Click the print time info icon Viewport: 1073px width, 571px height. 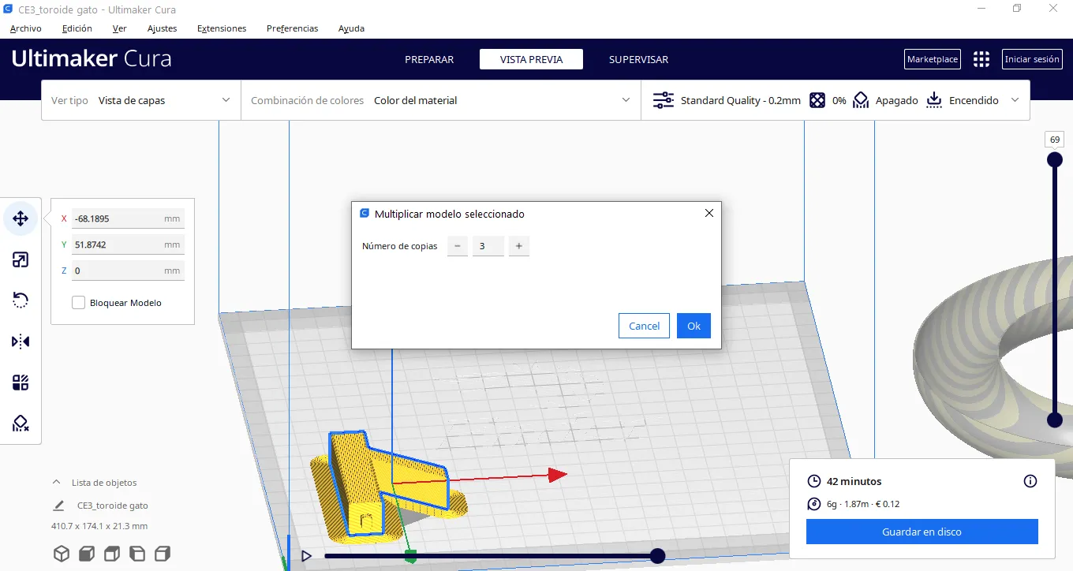tap(1030, 481)
